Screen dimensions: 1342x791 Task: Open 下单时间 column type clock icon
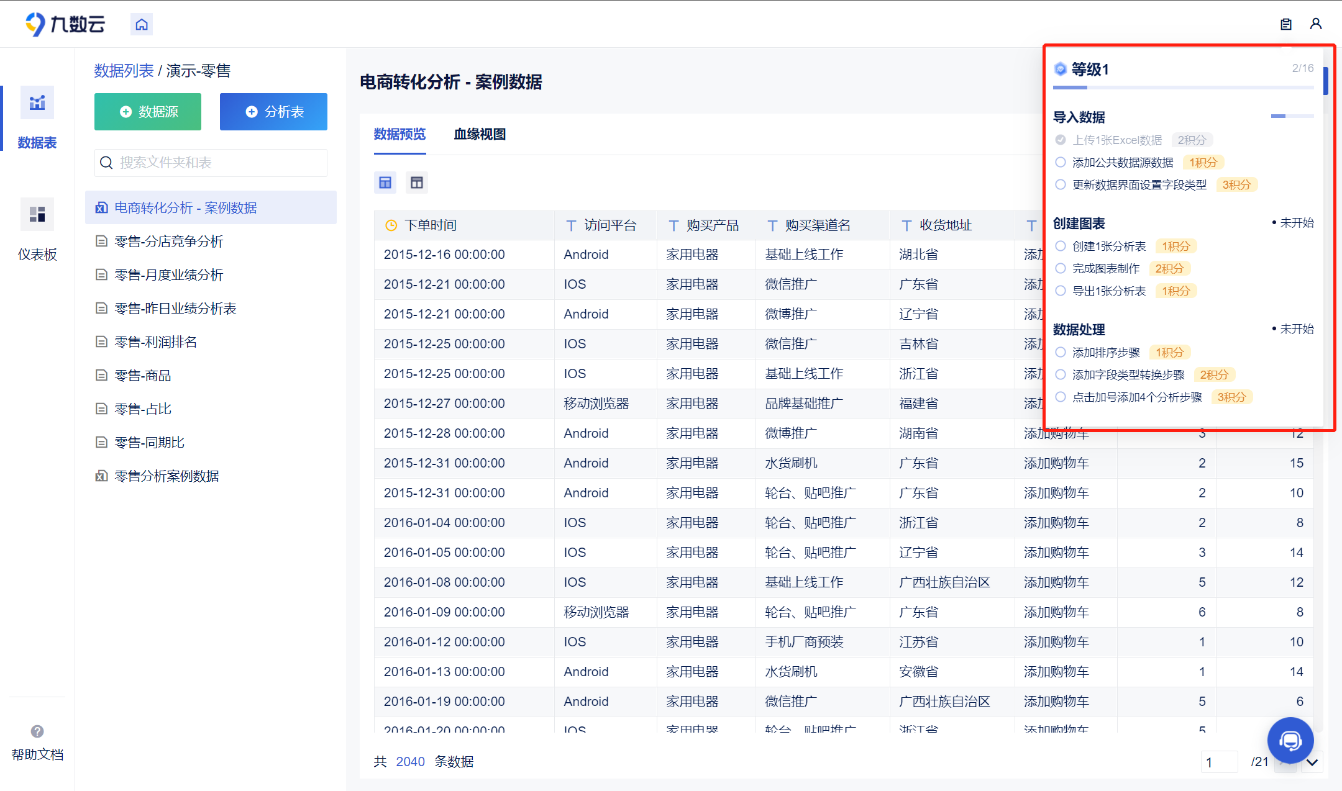[x=391, y=225]
